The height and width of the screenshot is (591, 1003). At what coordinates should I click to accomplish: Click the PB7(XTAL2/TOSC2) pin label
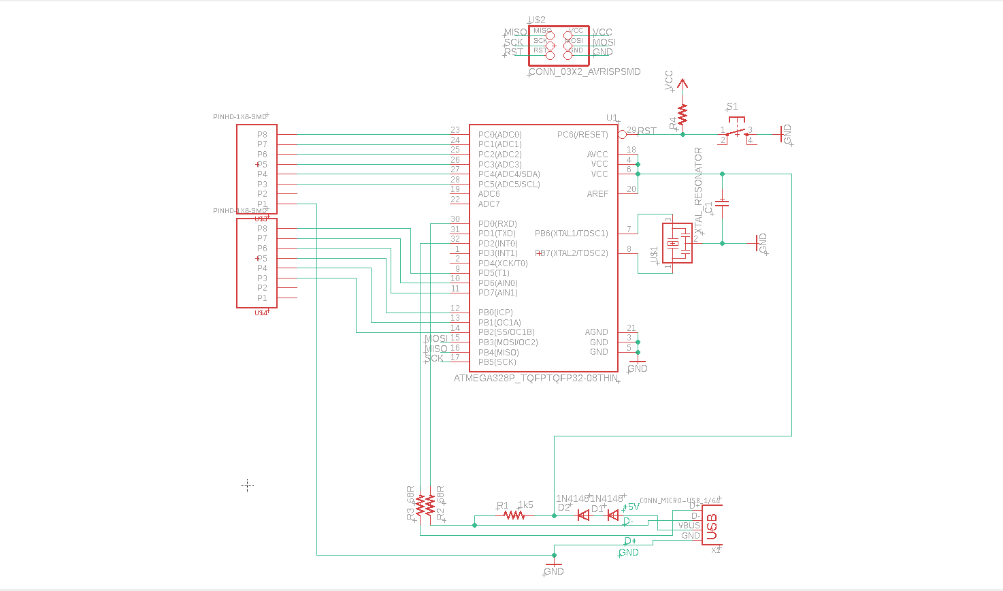click(572, 253)
